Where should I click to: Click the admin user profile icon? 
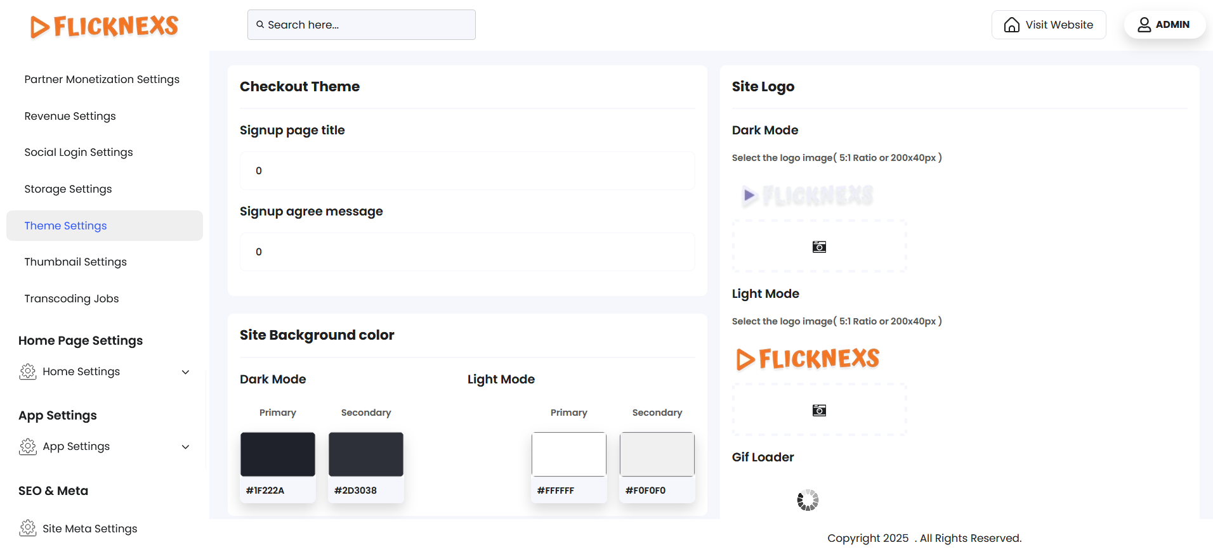(x=1144, y=25)
